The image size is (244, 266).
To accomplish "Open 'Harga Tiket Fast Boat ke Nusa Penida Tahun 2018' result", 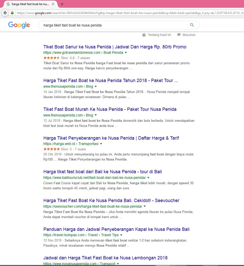I will (x=111, y=81).
